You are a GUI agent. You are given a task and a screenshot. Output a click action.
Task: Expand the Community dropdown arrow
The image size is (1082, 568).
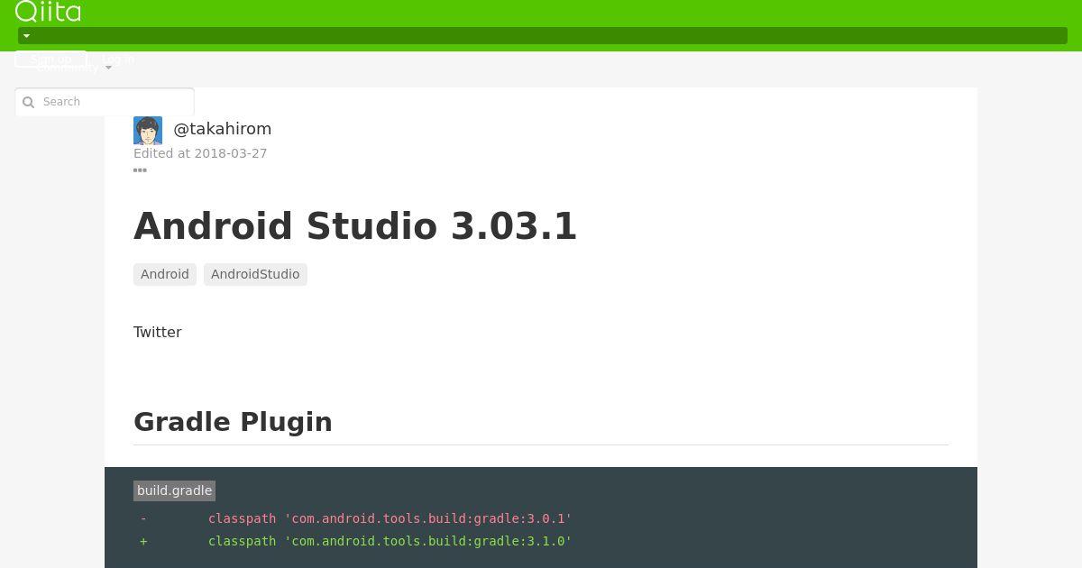pyautogui.click(x=108, y=68)
